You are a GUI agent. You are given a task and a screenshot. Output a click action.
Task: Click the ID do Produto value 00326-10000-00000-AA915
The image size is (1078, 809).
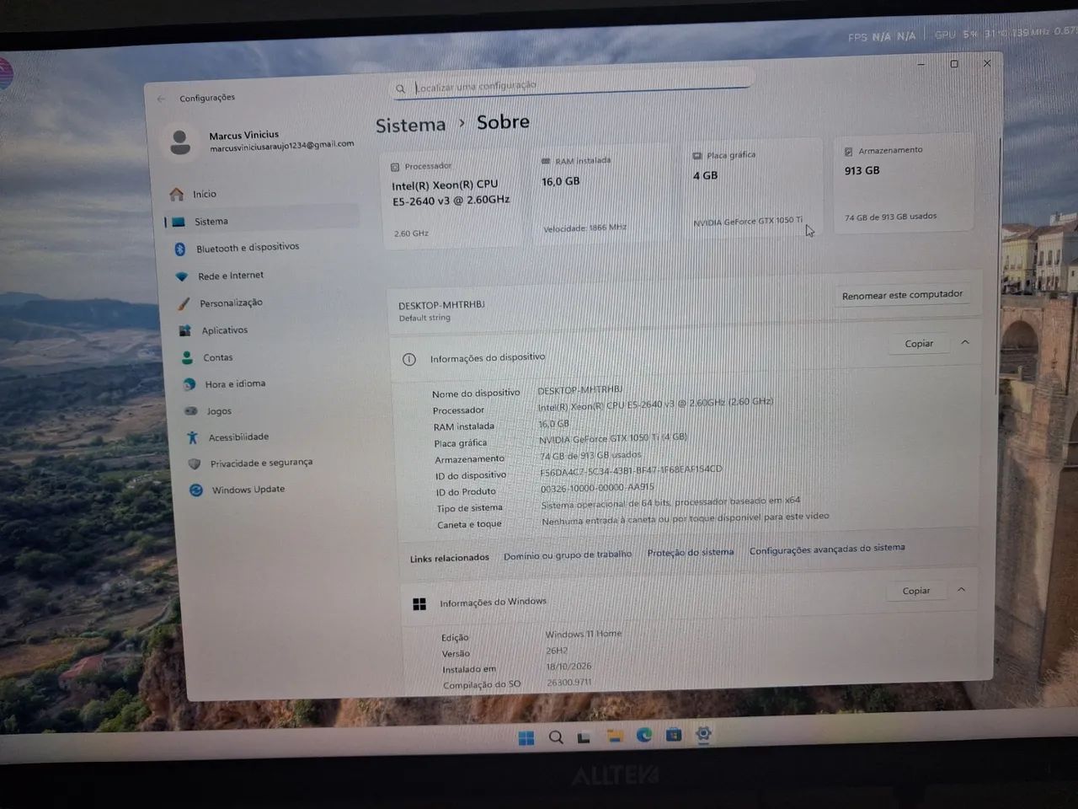pyautogui.click(x=597, y=488)
